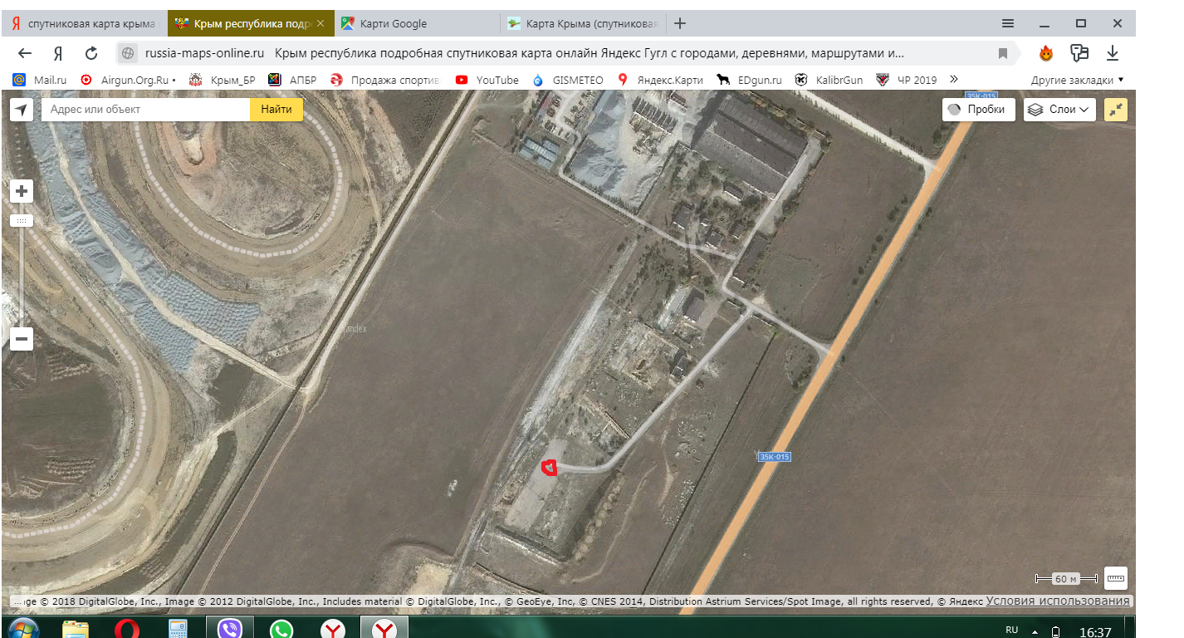
Task: Bookmark this page via address bar icon
Action: 1003,54
